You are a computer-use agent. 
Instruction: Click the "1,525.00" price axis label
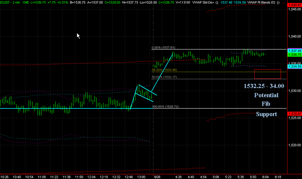[x=295, y=118]
